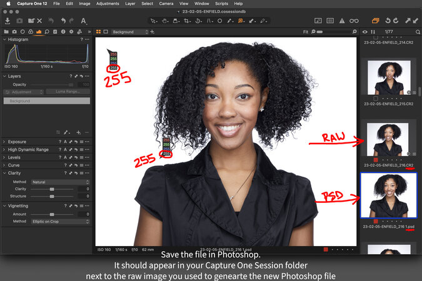422x281 pixels.
Task: Select the Background layer in Layers panel
Action: pos(46,101)
